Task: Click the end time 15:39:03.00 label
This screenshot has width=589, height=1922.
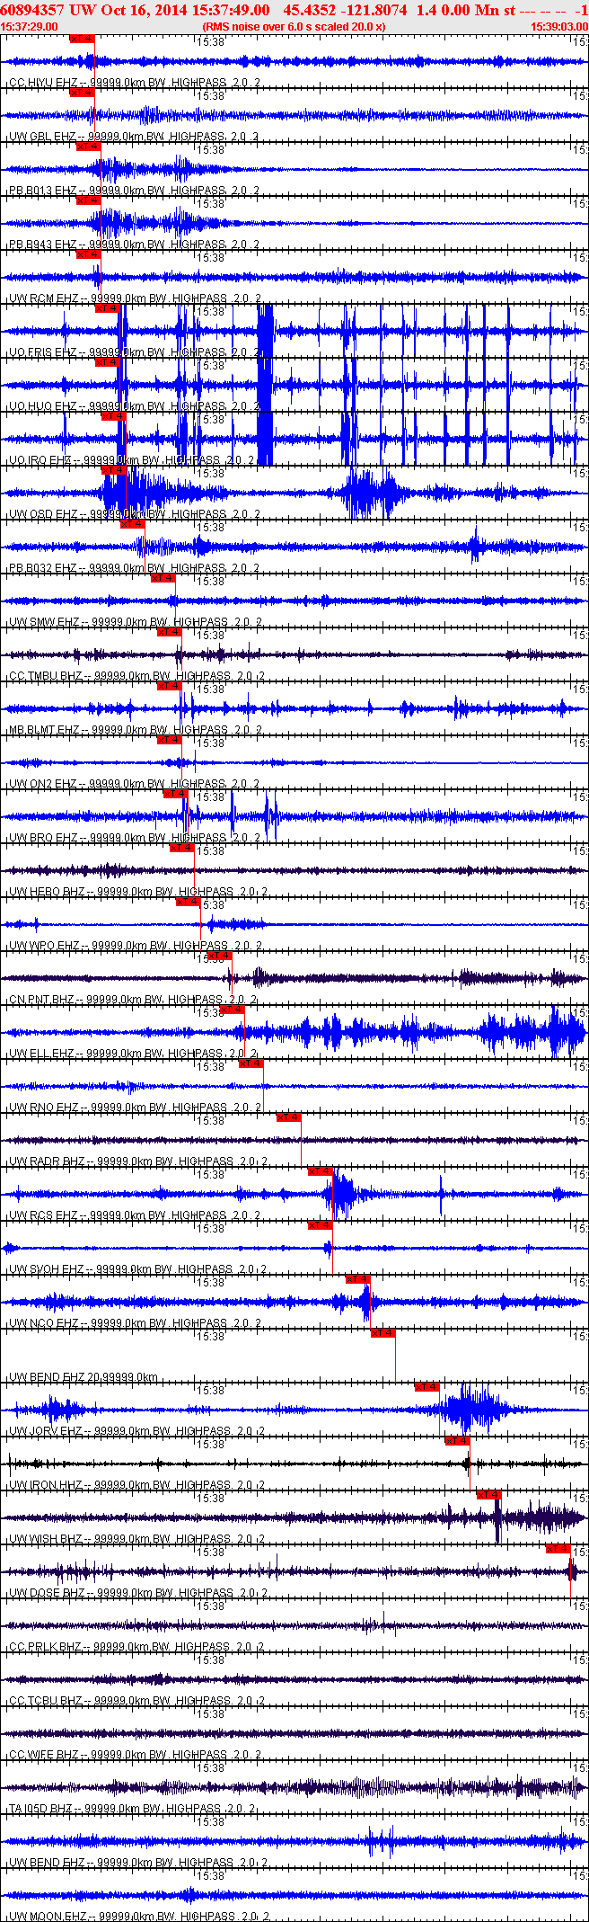Action: point(558,26)
